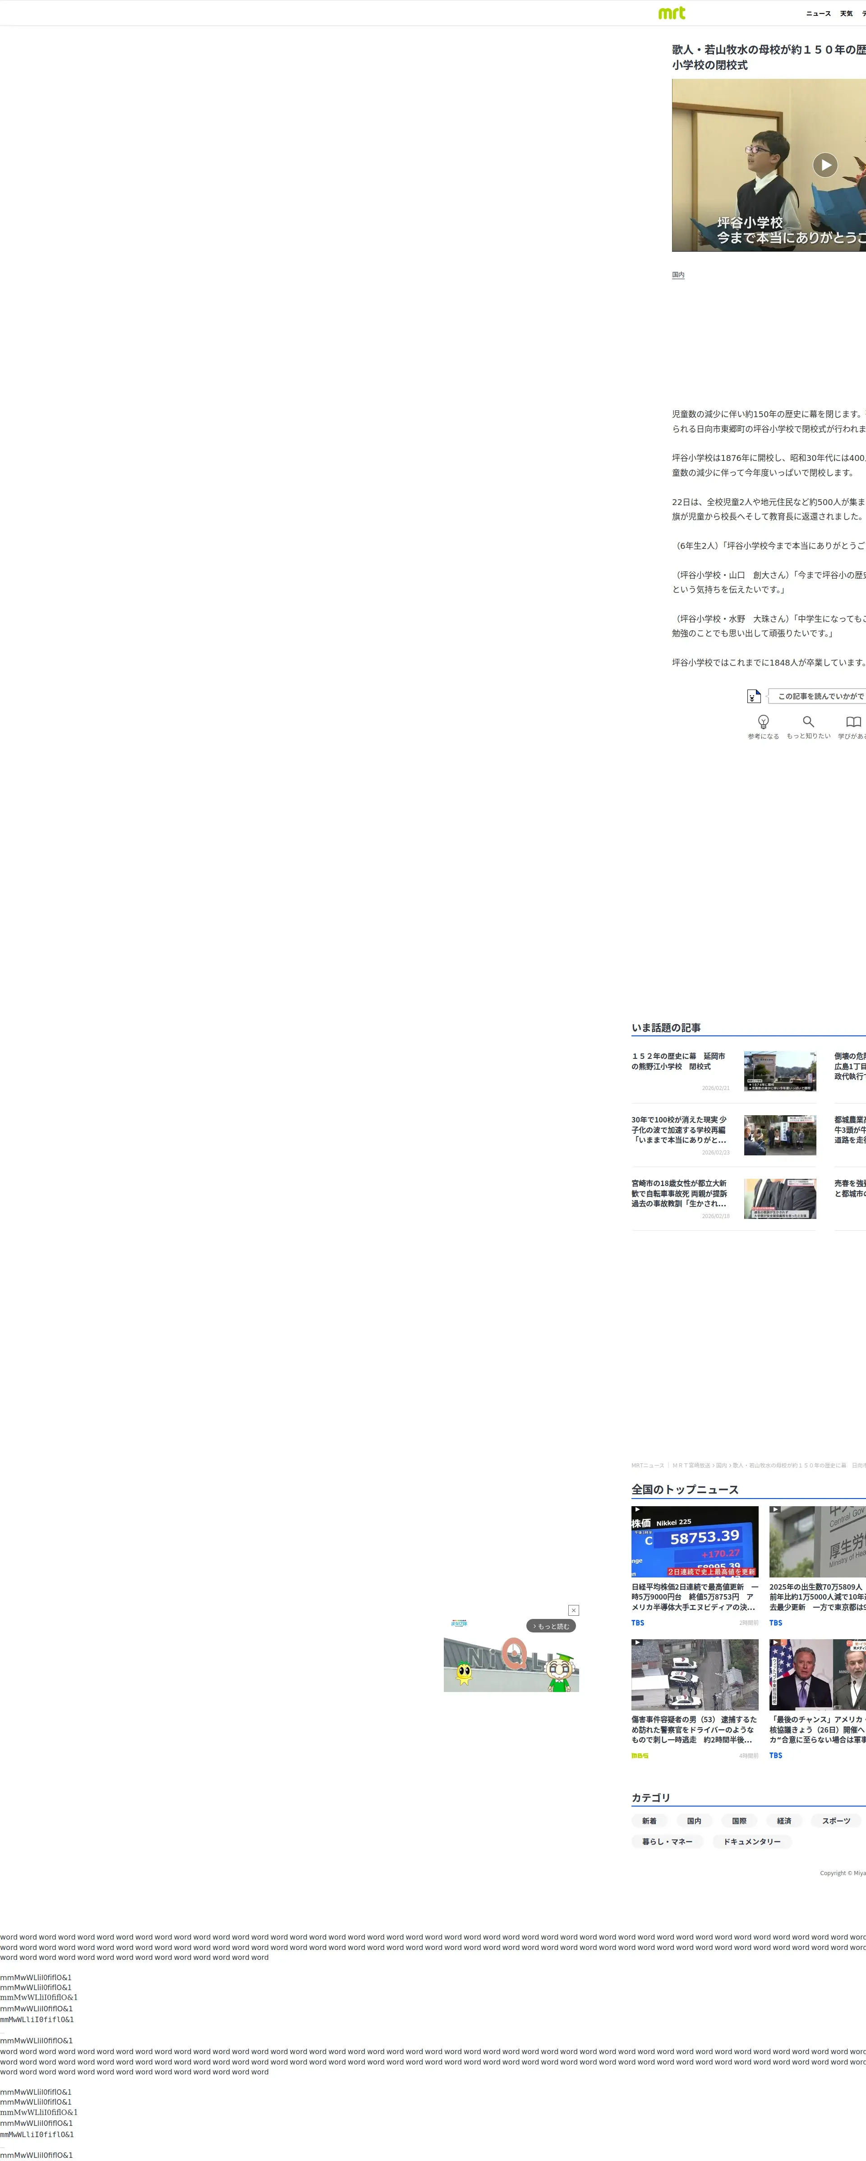Click the 参考になる lightbulb reaction icon

coord(763,722)
